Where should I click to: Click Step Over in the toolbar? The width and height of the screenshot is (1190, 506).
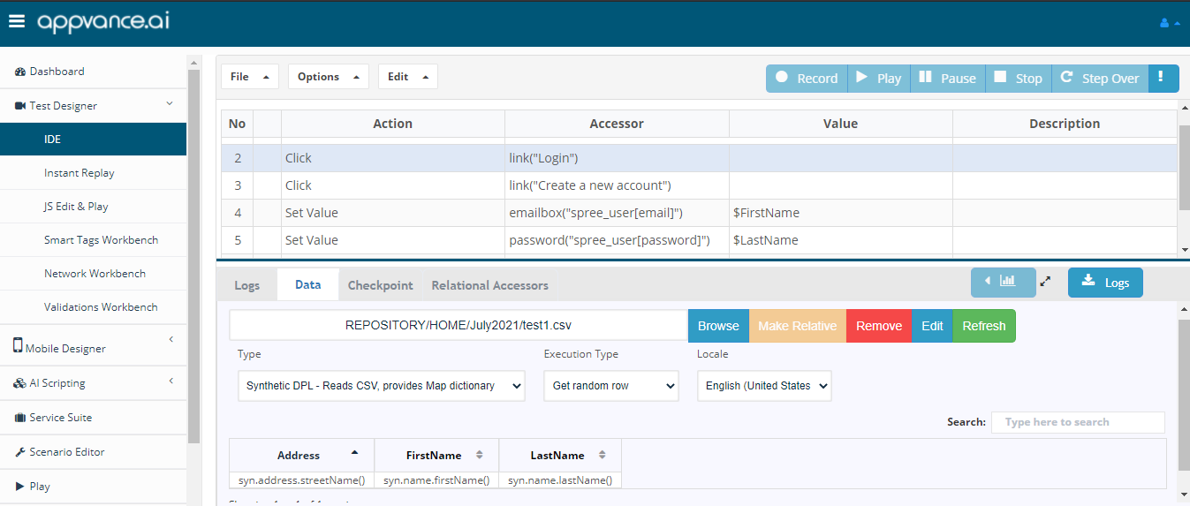tap(1100, 79)
